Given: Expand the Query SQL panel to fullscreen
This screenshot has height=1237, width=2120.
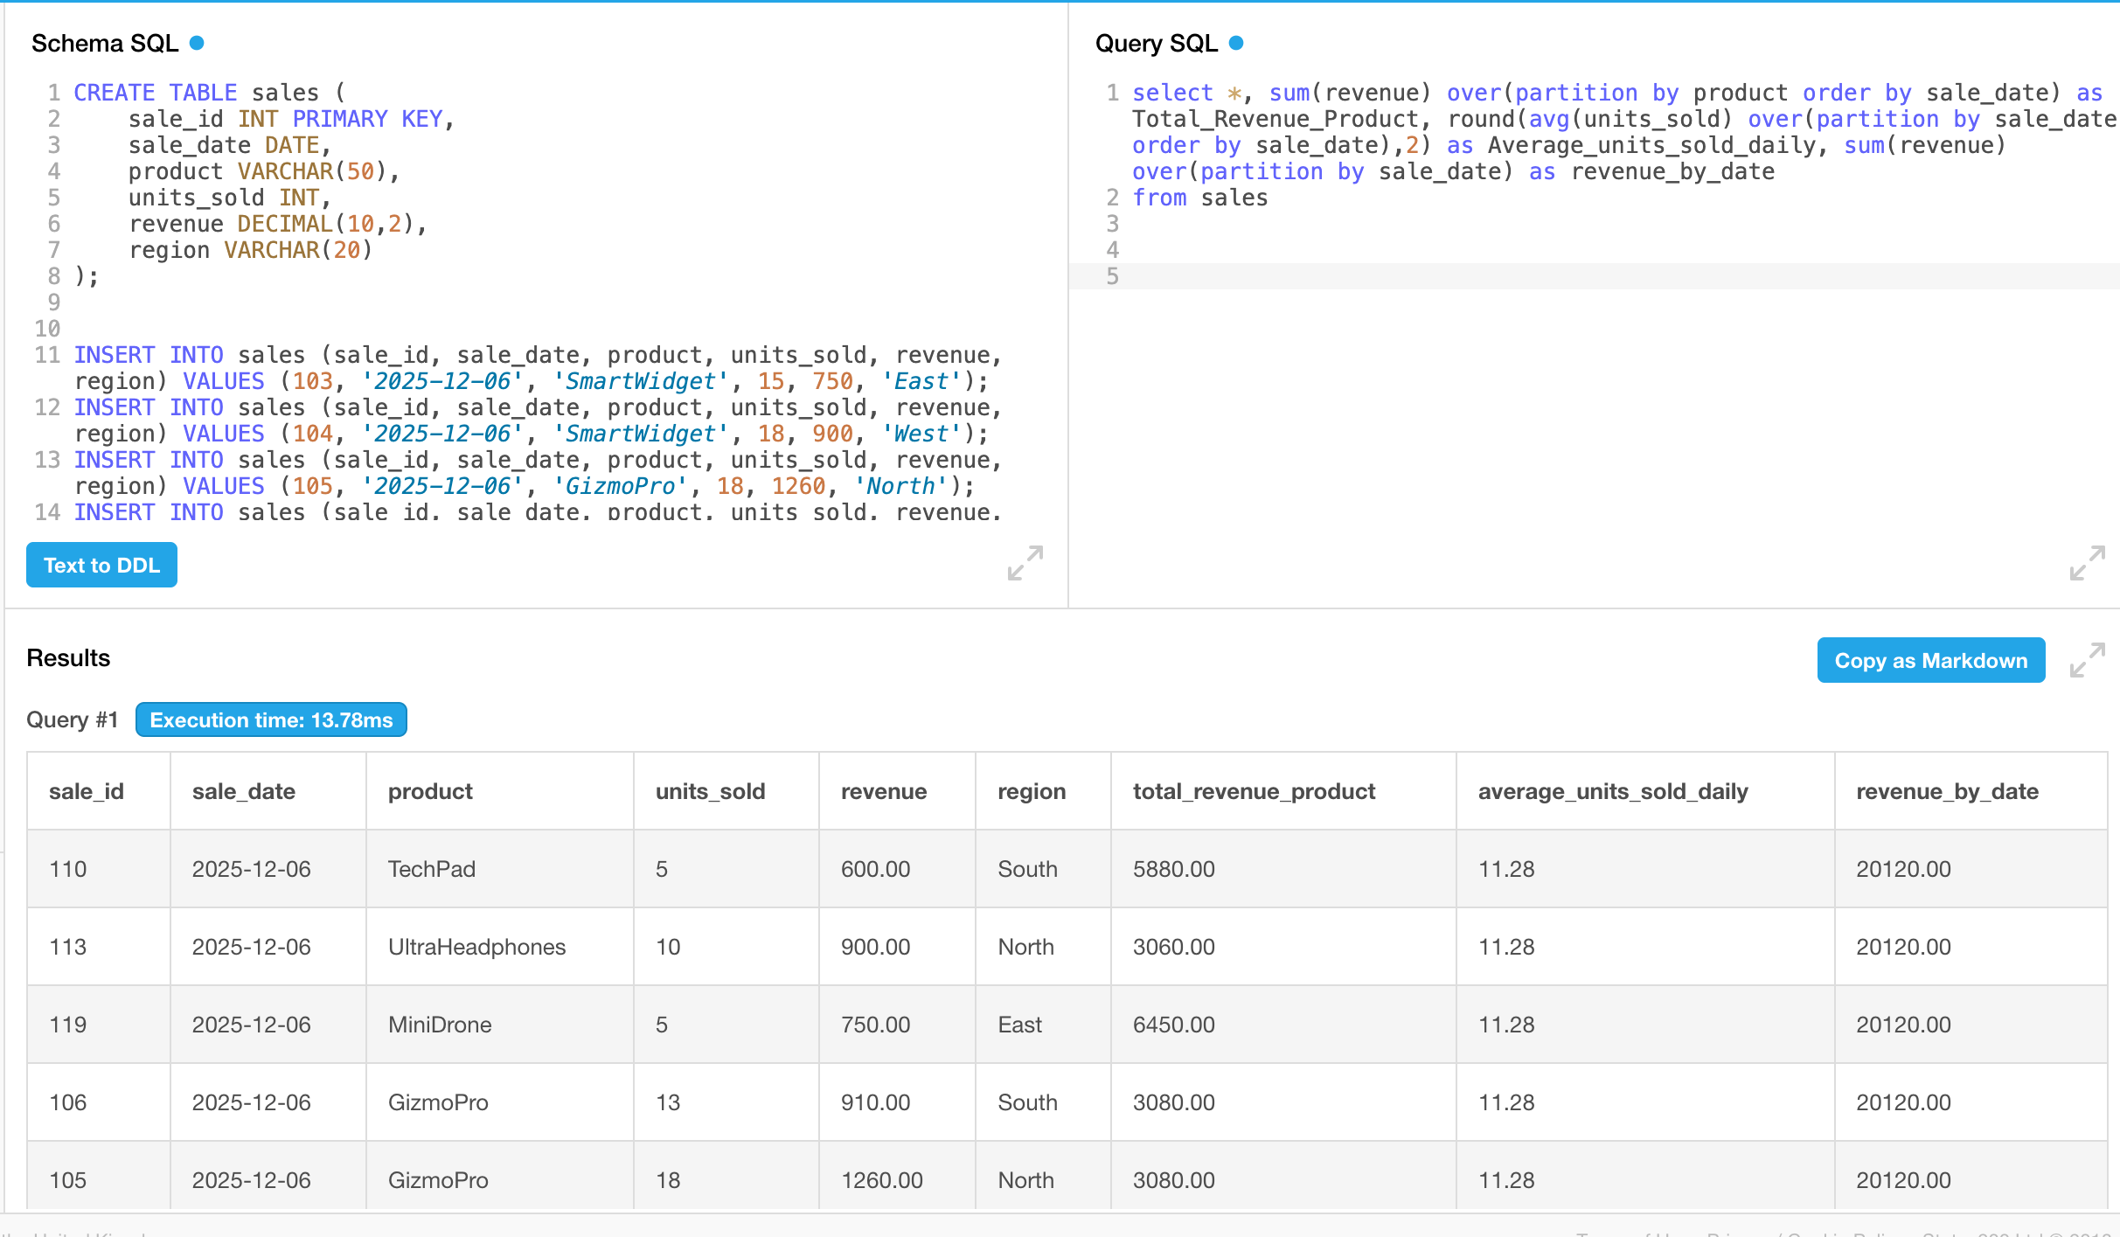Looking at the screenshot, I should (x=2088, y=565).
